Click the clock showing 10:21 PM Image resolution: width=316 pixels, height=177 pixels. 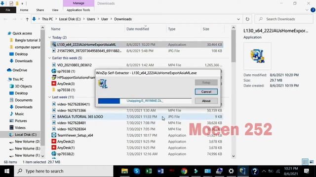[291, 169]
